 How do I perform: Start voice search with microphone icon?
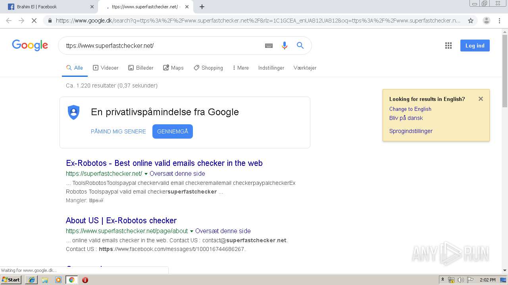284,46
